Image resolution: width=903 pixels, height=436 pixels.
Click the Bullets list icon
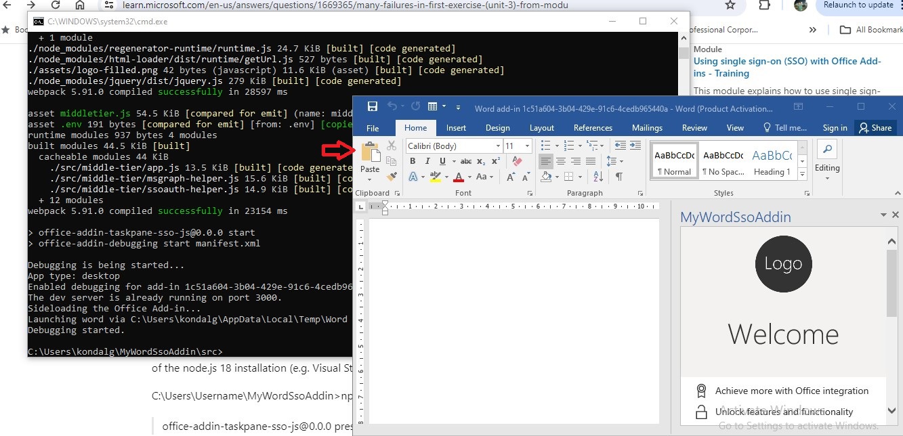click(546, 146)
